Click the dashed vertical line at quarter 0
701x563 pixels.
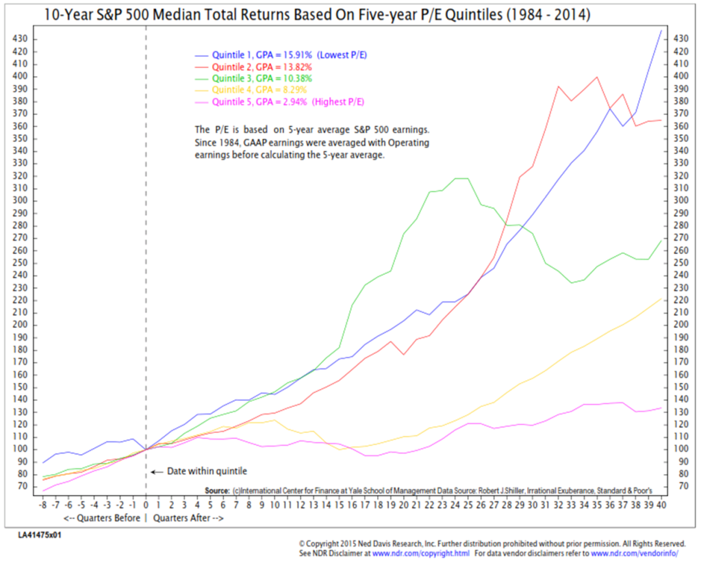[x=146, y=274]
